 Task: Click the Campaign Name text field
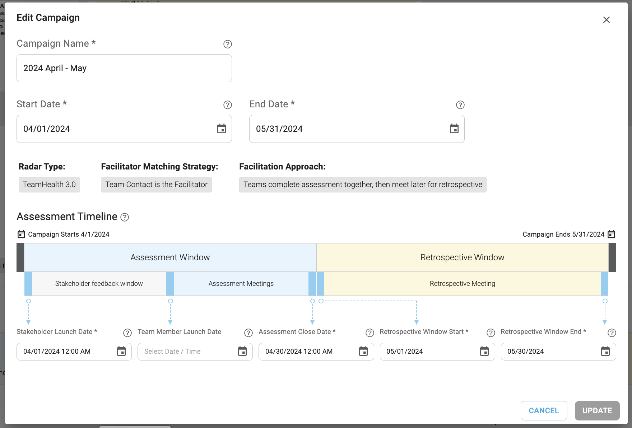pyautogui.click(x=124, y=68)
